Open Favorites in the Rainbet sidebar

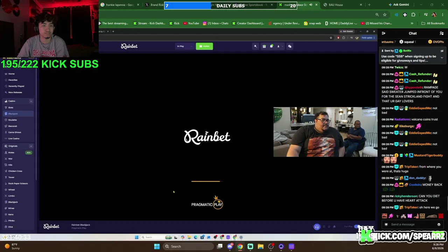(13, 80)
